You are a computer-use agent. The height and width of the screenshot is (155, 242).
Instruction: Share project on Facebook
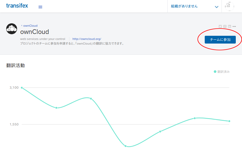pos(225,26)
